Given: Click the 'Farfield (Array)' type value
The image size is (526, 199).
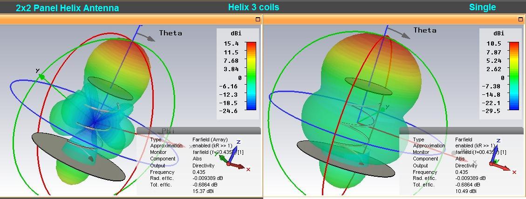Looking at the screenshot, I should [x=210, y=139].
